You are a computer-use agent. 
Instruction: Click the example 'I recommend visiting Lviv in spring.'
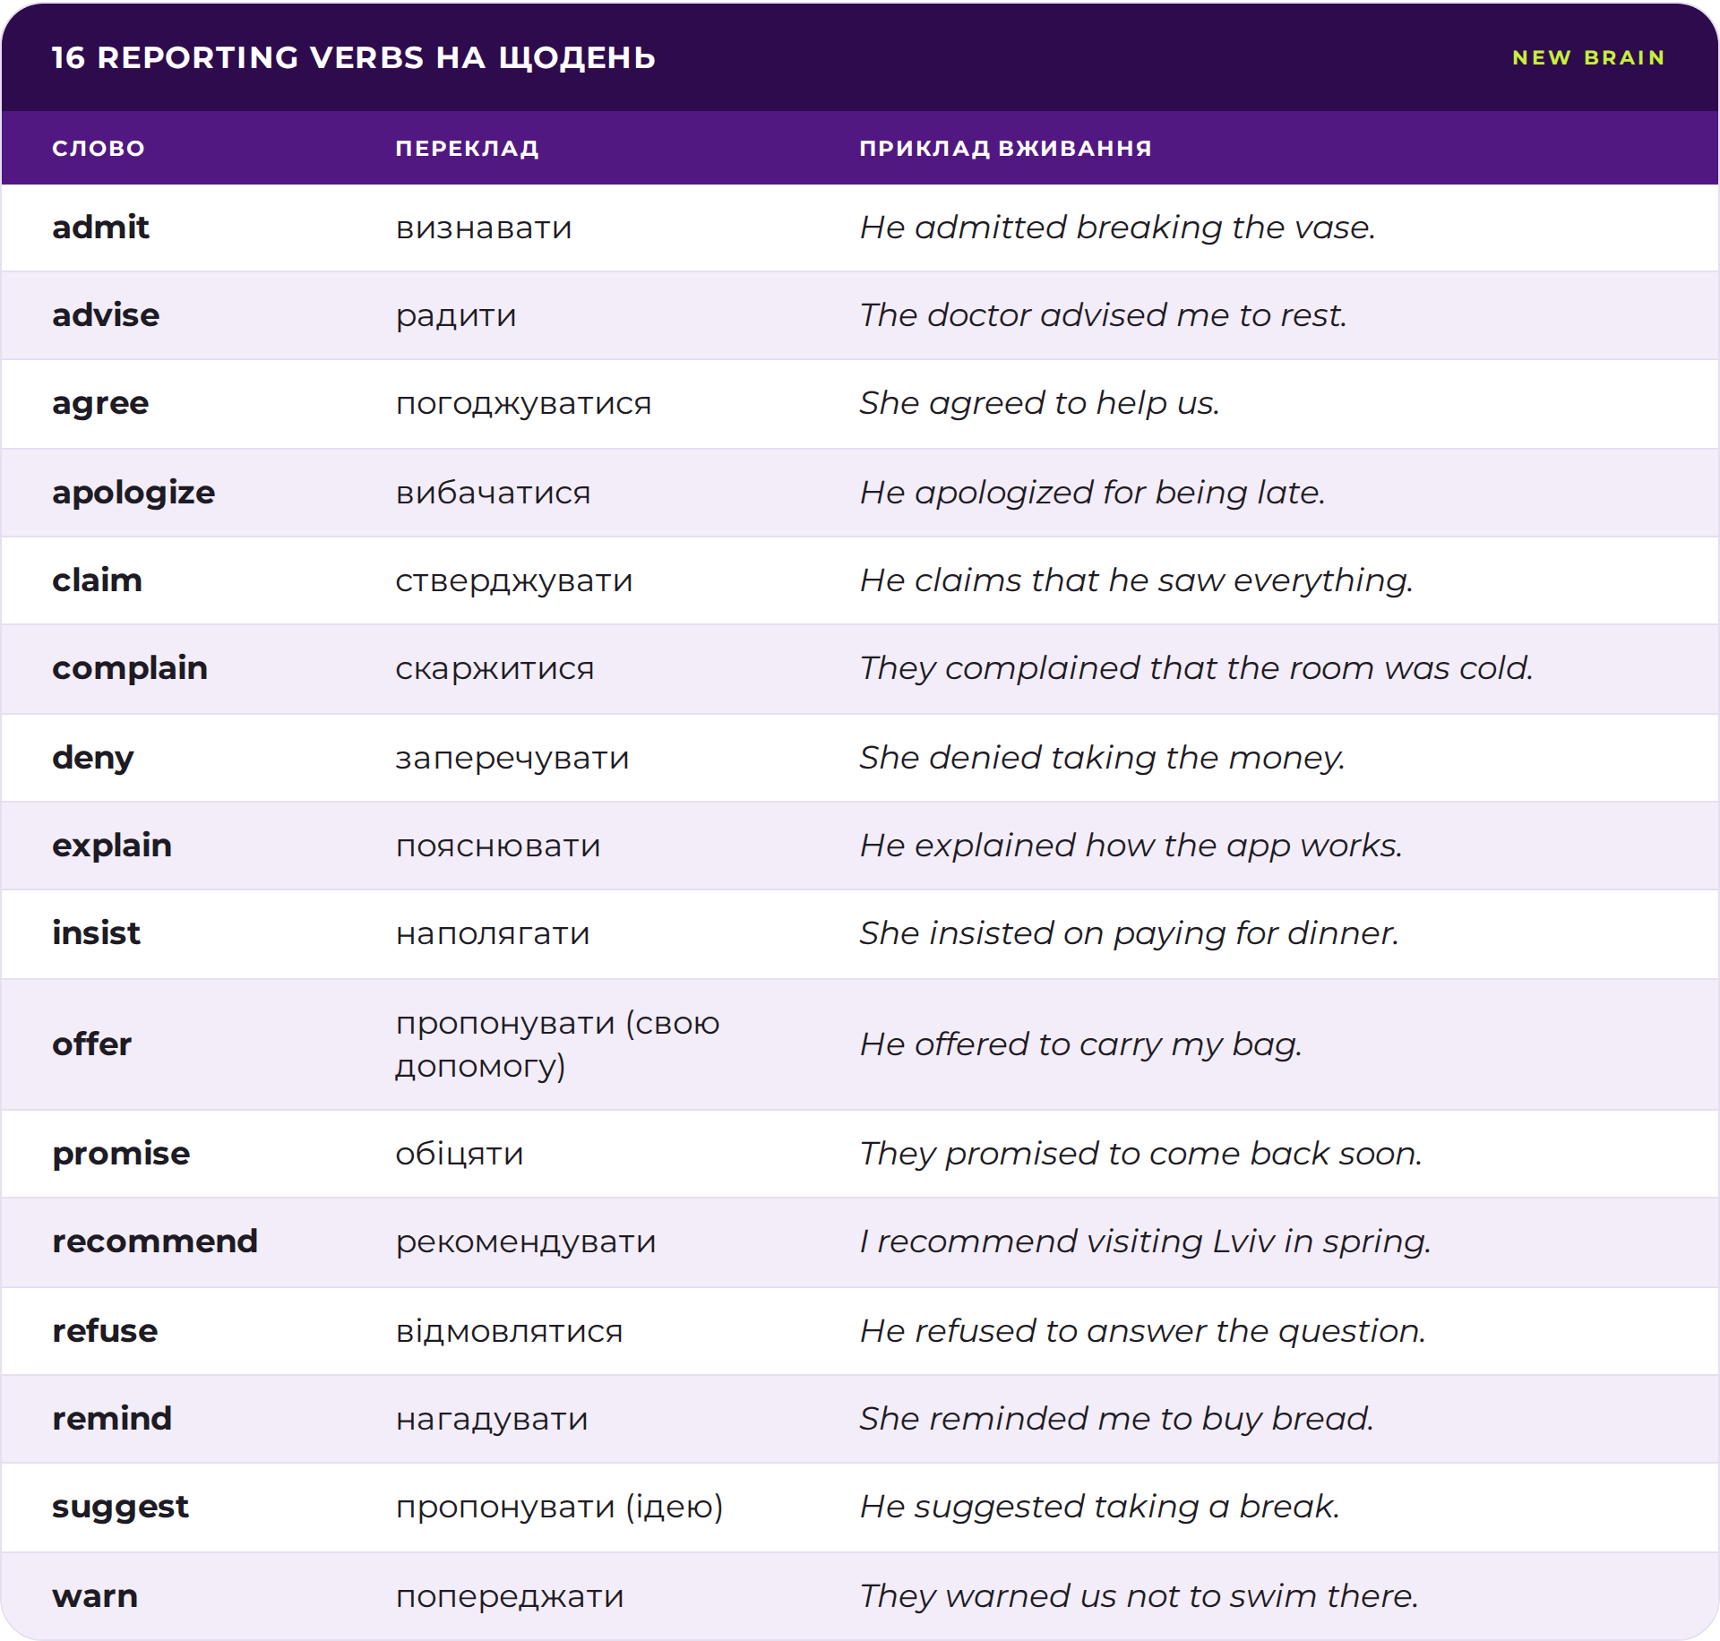1145,1242
